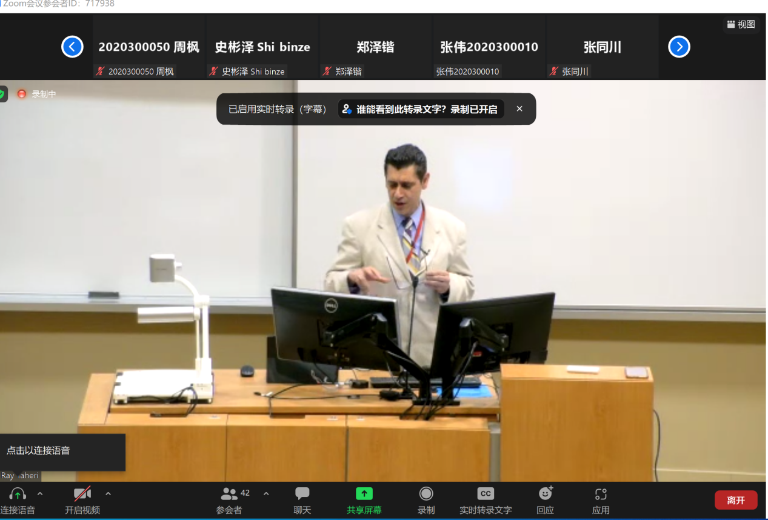Expand video options chevron next to camera
This screenshot has width=768, height=520.
(109, 493)
